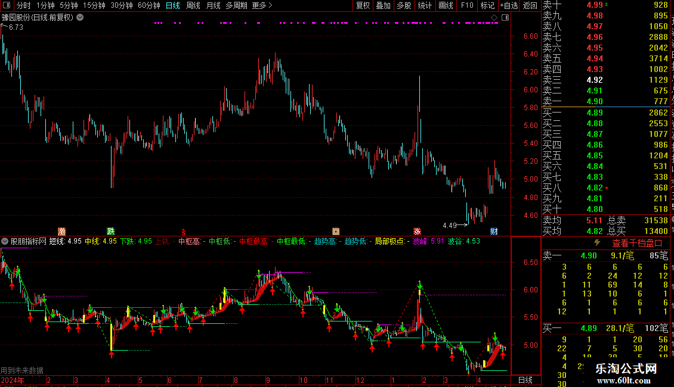Click the 财 financial report marker icon
The image size is (674, 387).
[x=494, y=232]
